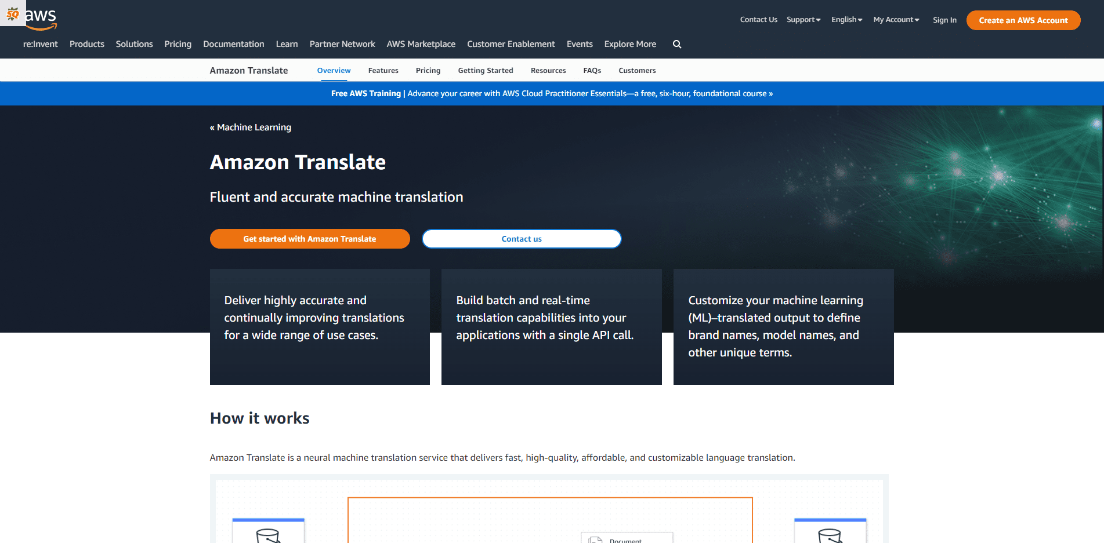
Task: Create an AWS Account
Action: (1023, 20)
